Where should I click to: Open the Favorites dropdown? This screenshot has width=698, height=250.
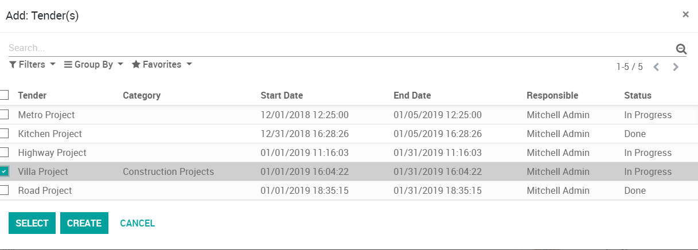point(162,65)
